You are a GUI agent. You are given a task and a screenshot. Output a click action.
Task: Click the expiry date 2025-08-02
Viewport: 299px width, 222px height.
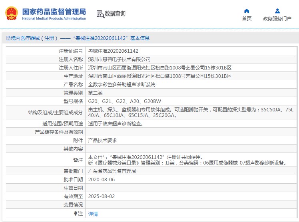(x=101, y=196)
